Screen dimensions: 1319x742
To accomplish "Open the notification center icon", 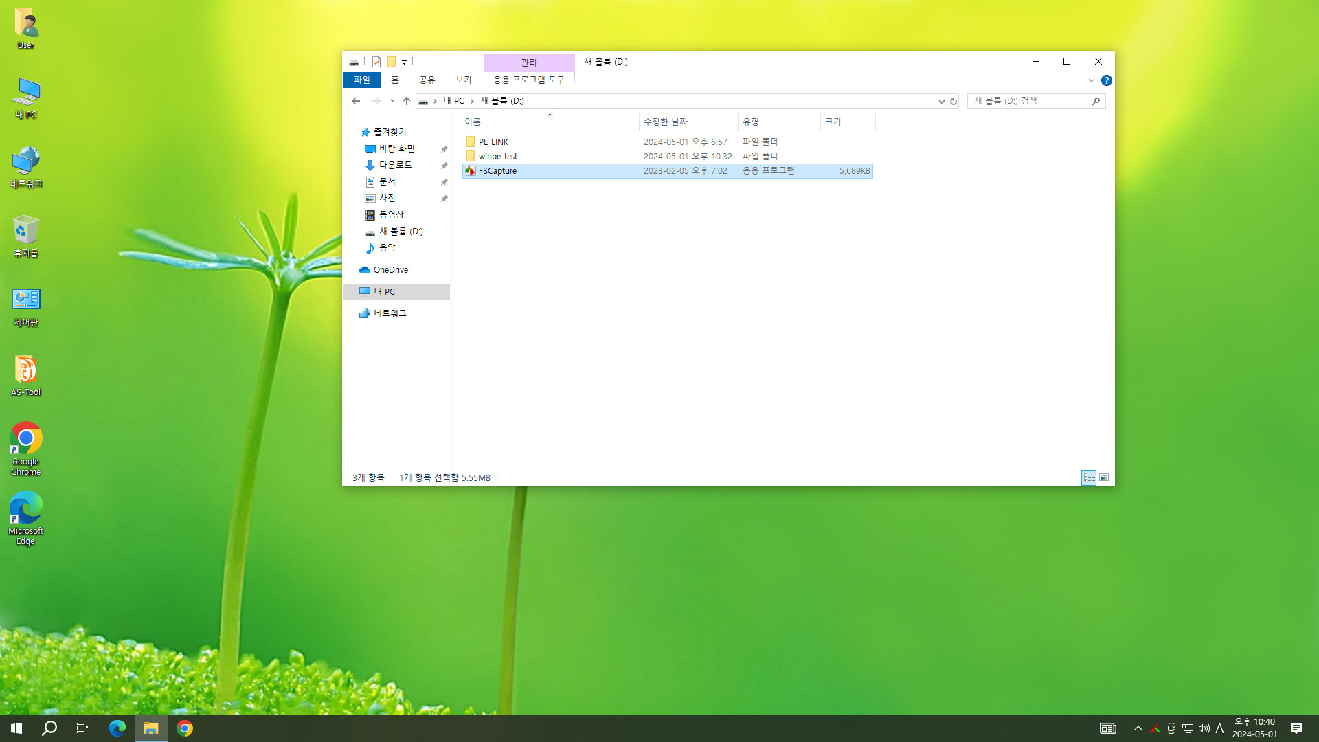I will [1296, 728].
